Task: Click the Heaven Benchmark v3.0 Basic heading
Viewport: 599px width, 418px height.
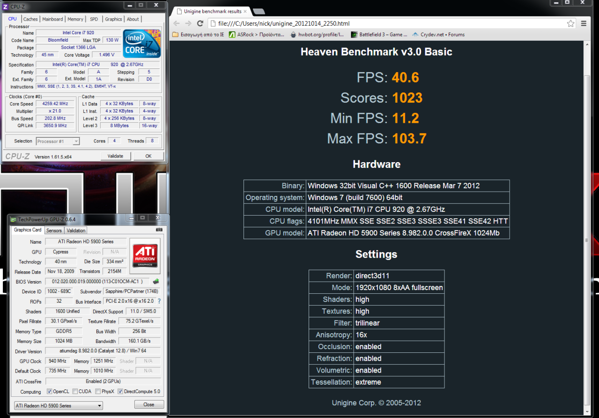Action: [x=377, y=52]
